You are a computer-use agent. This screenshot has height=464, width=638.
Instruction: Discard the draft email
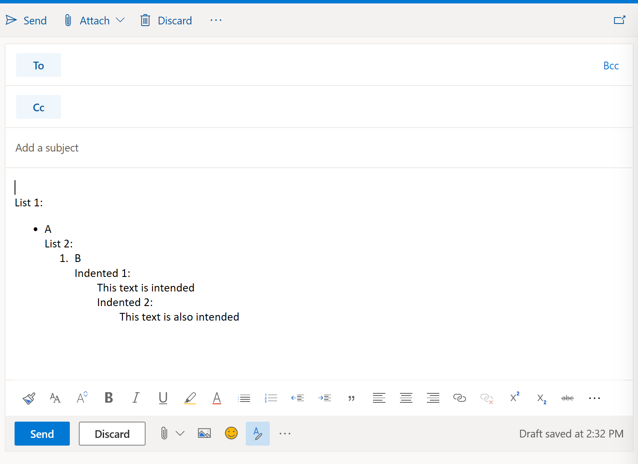tap(112, 434)
